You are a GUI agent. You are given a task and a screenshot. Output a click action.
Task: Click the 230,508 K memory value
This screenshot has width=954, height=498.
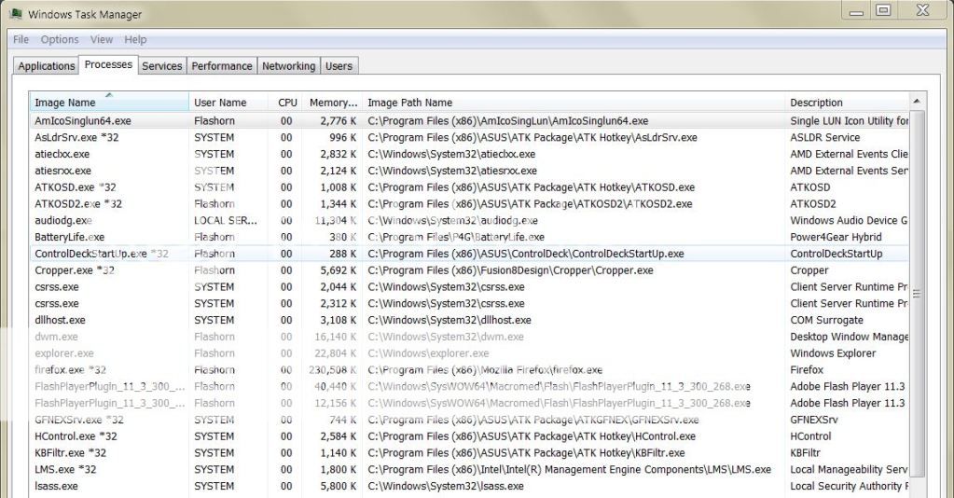click(x=333, y=369)
